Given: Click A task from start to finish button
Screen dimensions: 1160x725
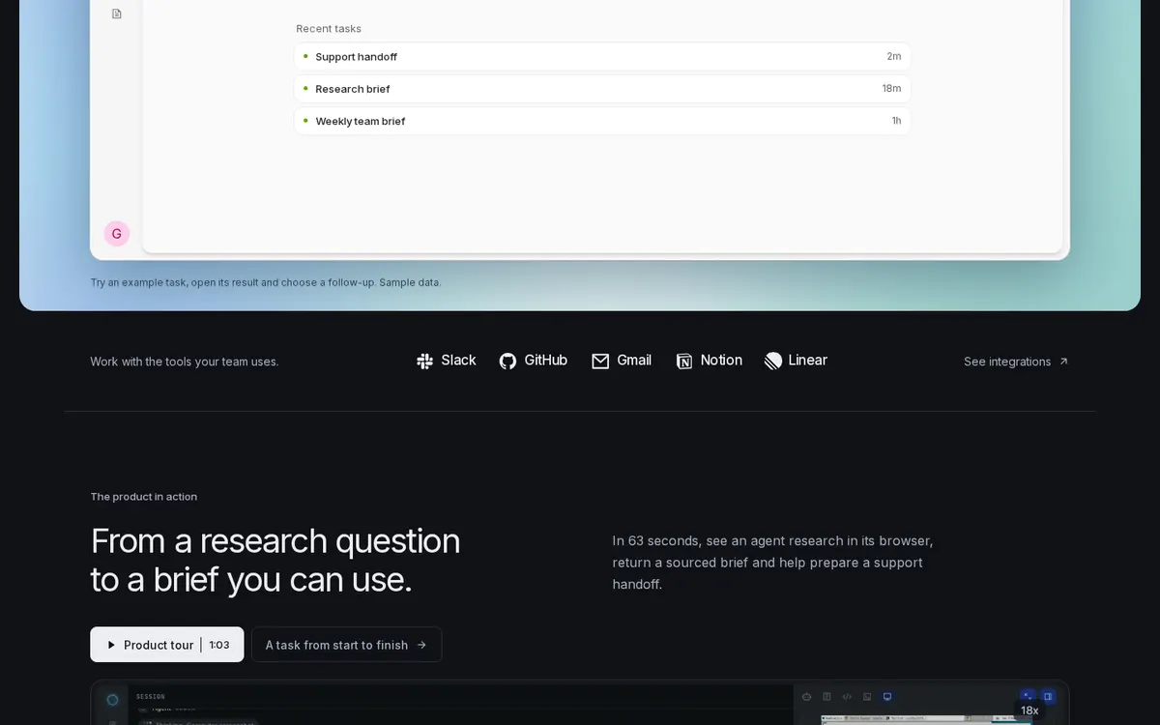Looking at the screenshot, I should click(x=346, y=645).
